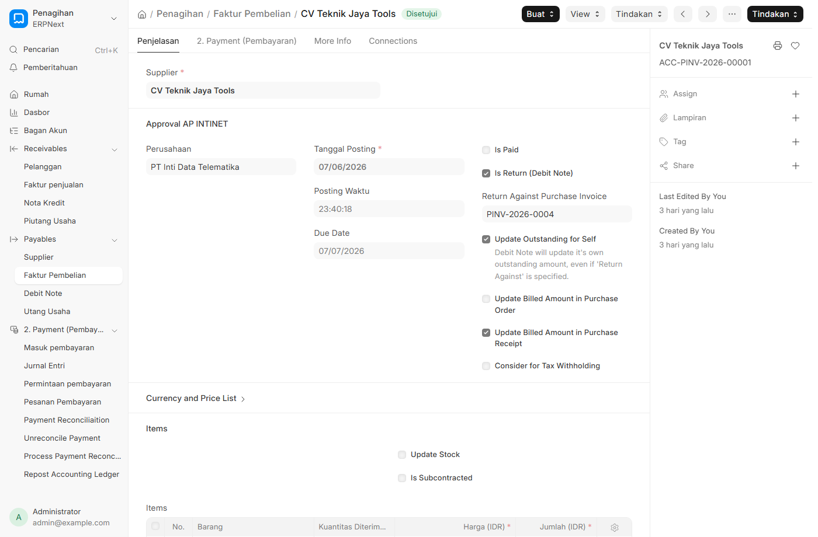Click the Bagan Akun tree icon
818x537 pixels.
point(14,131)
